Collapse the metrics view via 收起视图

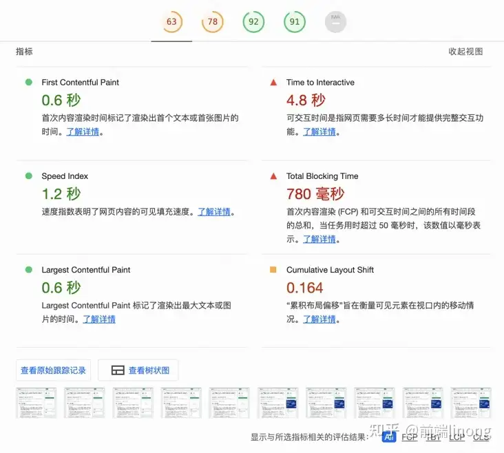coord(465,52)
